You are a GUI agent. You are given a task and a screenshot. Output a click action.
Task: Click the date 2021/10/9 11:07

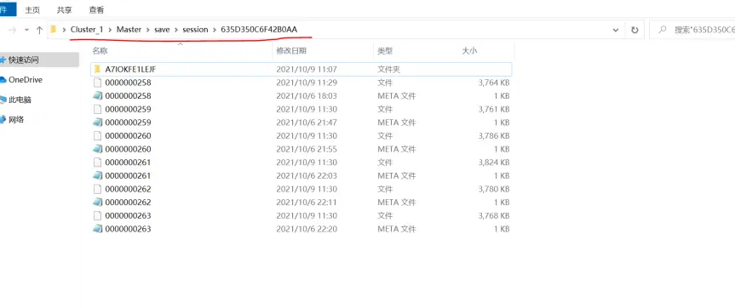point(307,69)
